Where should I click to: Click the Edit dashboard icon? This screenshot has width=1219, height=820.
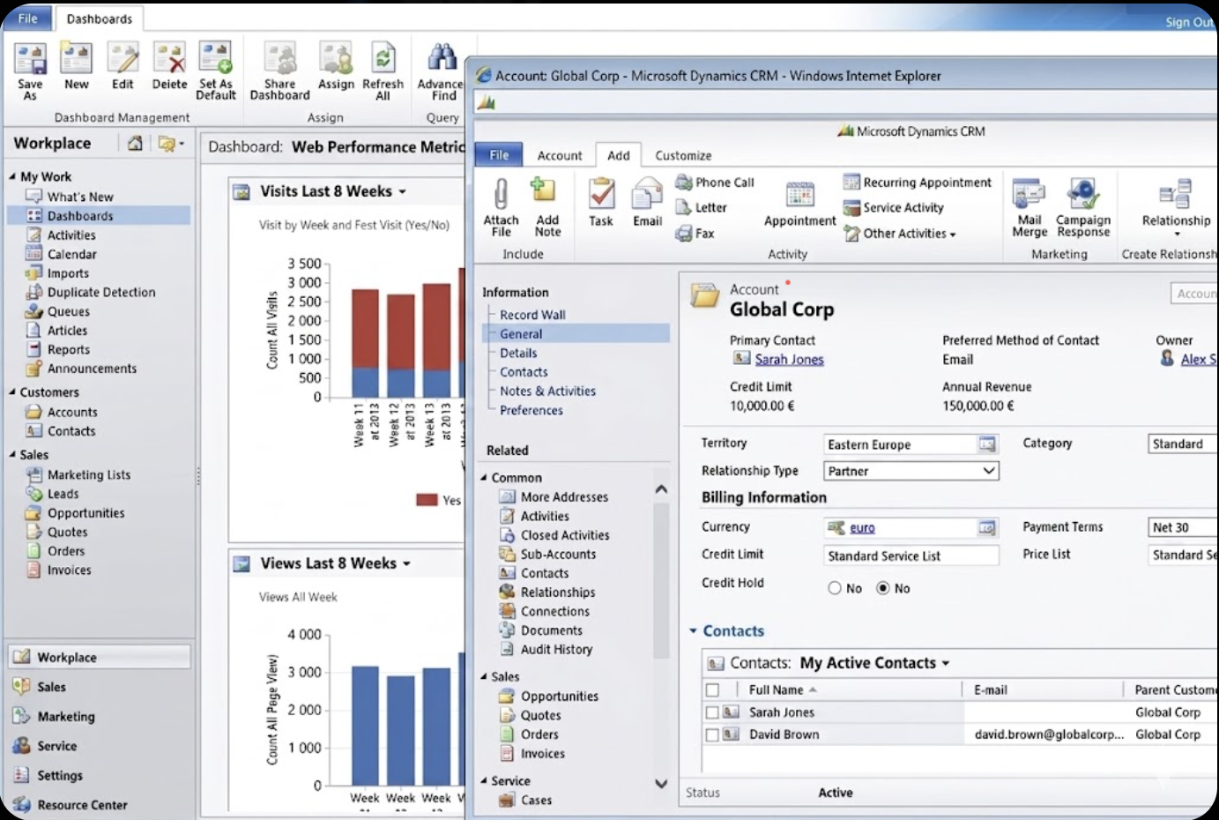tap(123, 58)
